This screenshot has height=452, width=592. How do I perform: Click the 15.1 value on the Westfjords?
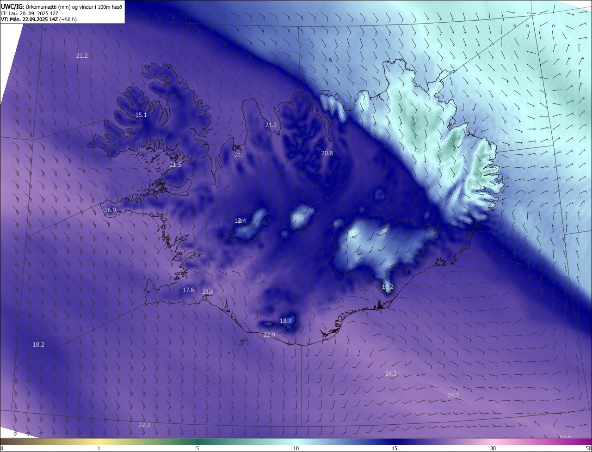141,115
